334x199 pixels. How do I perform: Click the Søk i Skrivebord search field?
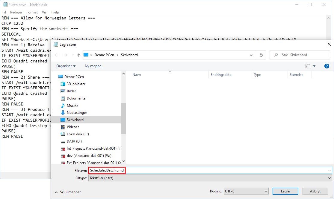tap(300, 55)
